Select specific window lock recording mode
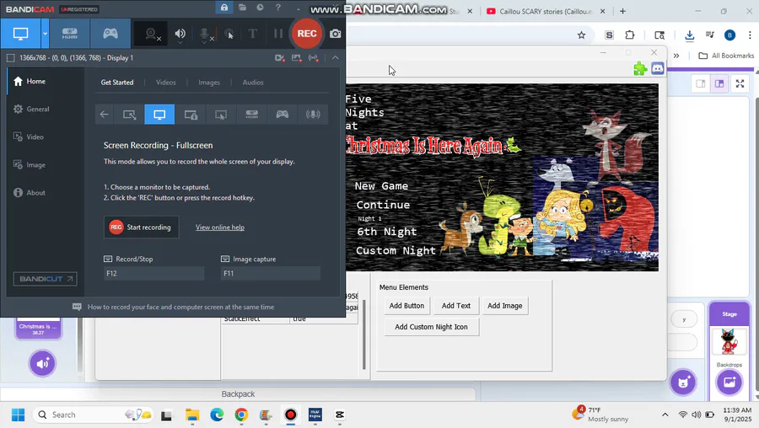Viewport: 759px width, 428px height. click(x=191, y=115)
